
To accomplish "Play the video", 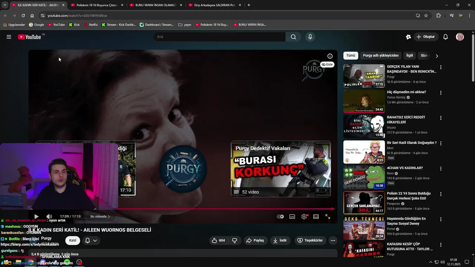I will [x=36, y=217].
